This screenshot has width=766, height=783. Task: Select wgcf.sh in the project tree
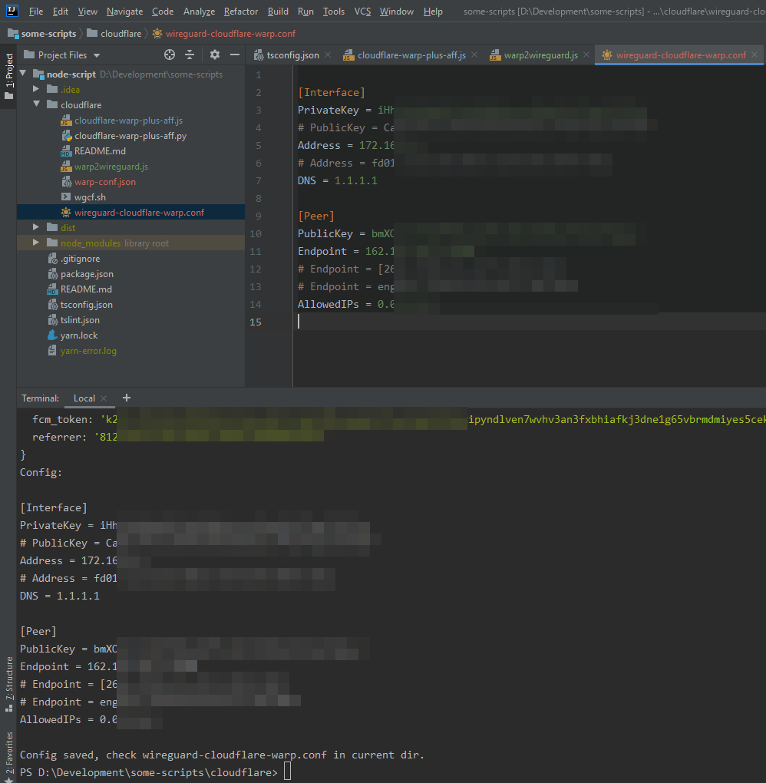tap(90, 197)
